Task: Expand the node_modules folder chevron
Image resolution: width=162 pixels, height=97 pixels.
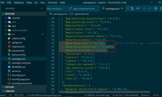Action: pos(6,30)
